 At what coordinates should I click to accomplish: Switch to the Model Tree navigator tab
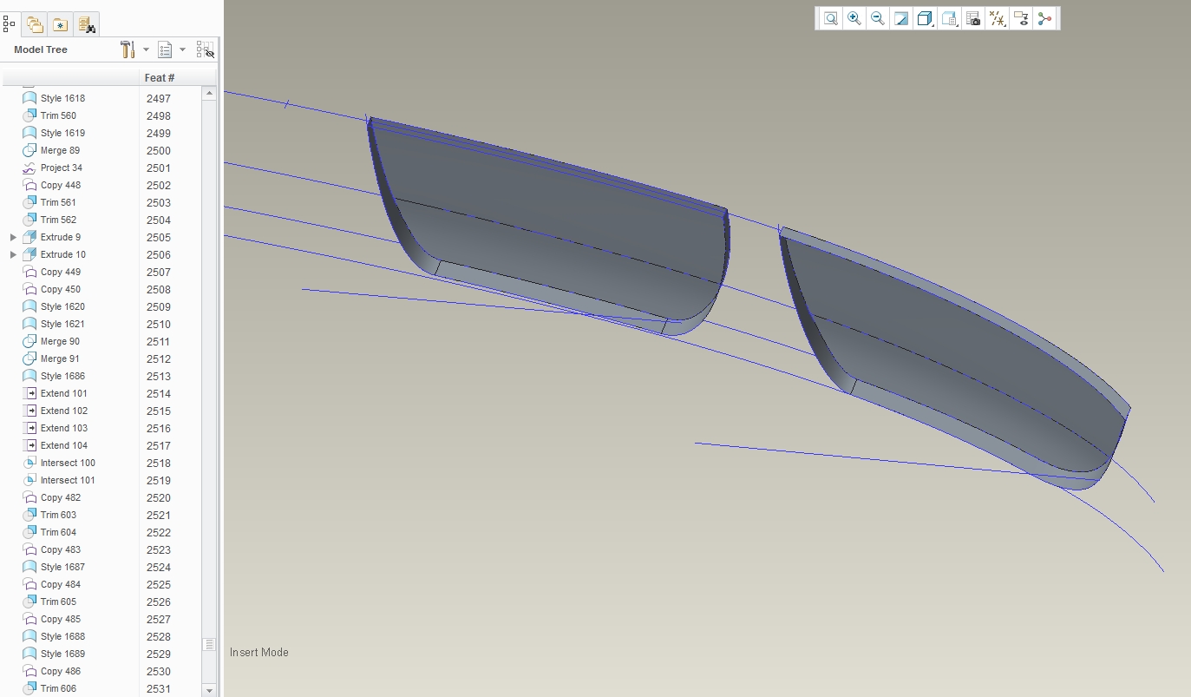point(10,24)
